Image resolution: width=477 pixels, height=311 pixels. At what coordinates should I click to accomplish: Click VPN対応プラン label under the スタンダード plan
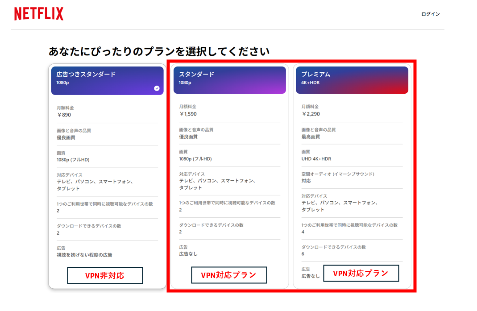coord(229,275)
